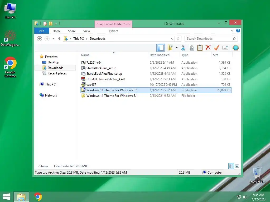The image size is (270, 202).
Task: Expand the address bar history dropdown
Action: coord(172,39)
